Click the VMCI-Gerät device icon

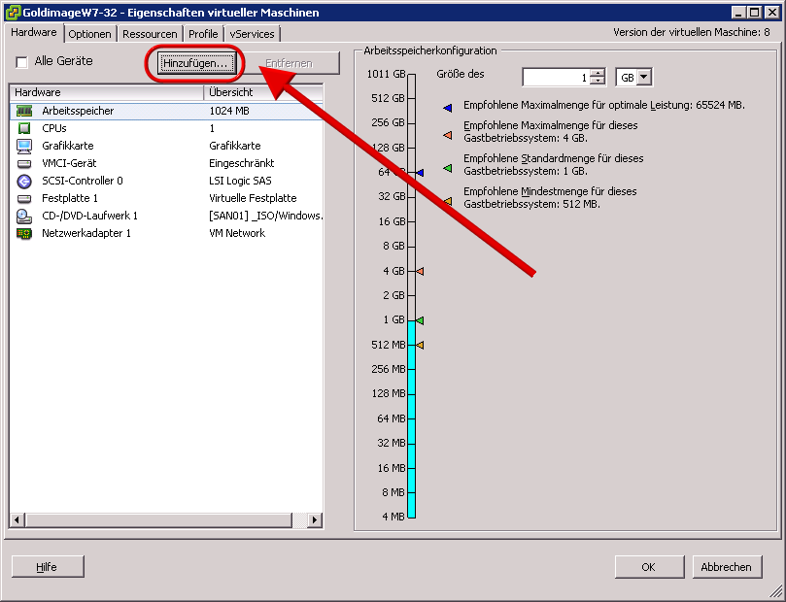coord(24,163)
